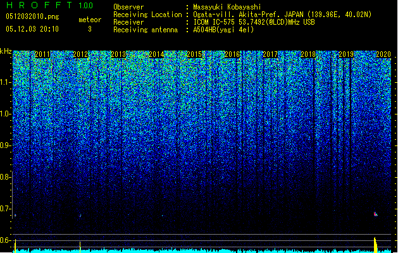Viewport: 398px width, 253px height.
Task: Click the 2016 time marker
Action: 232,54
